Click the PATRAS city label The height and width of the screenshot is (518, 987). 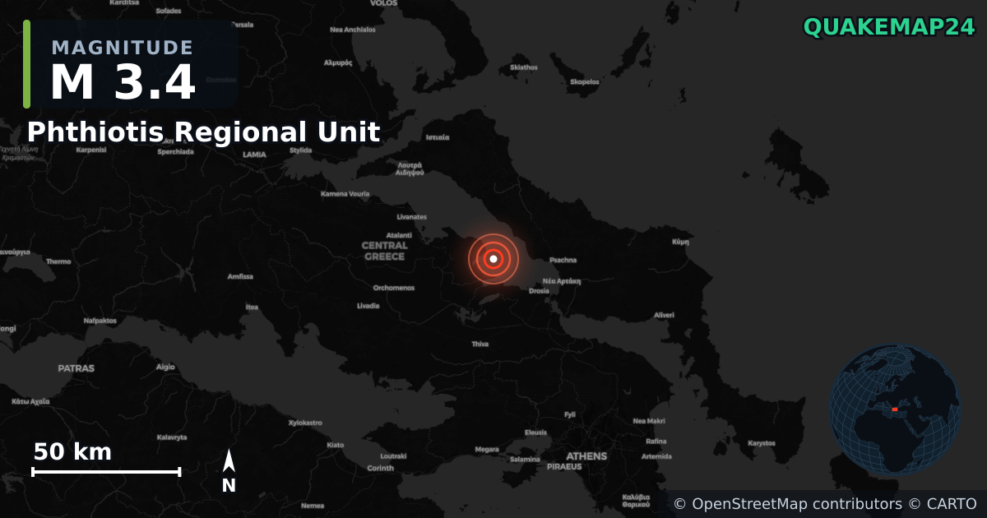76,368
